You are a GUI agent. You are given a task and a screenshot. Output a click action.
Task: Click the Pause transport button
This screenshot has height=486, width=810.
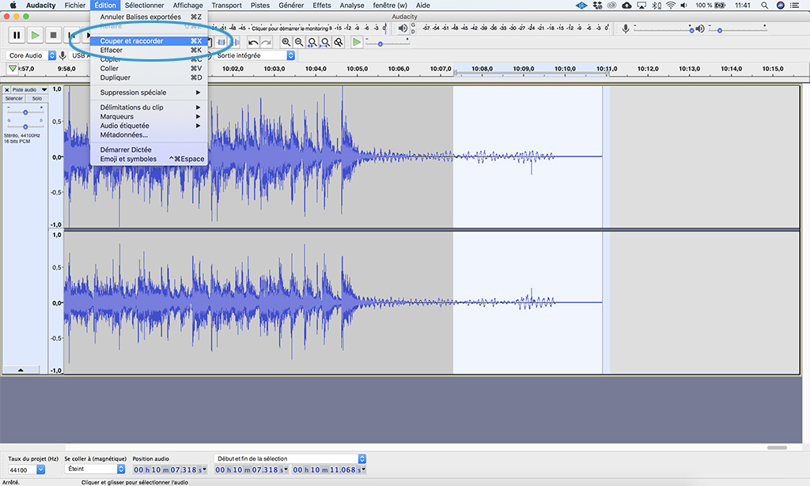(17, 35)
